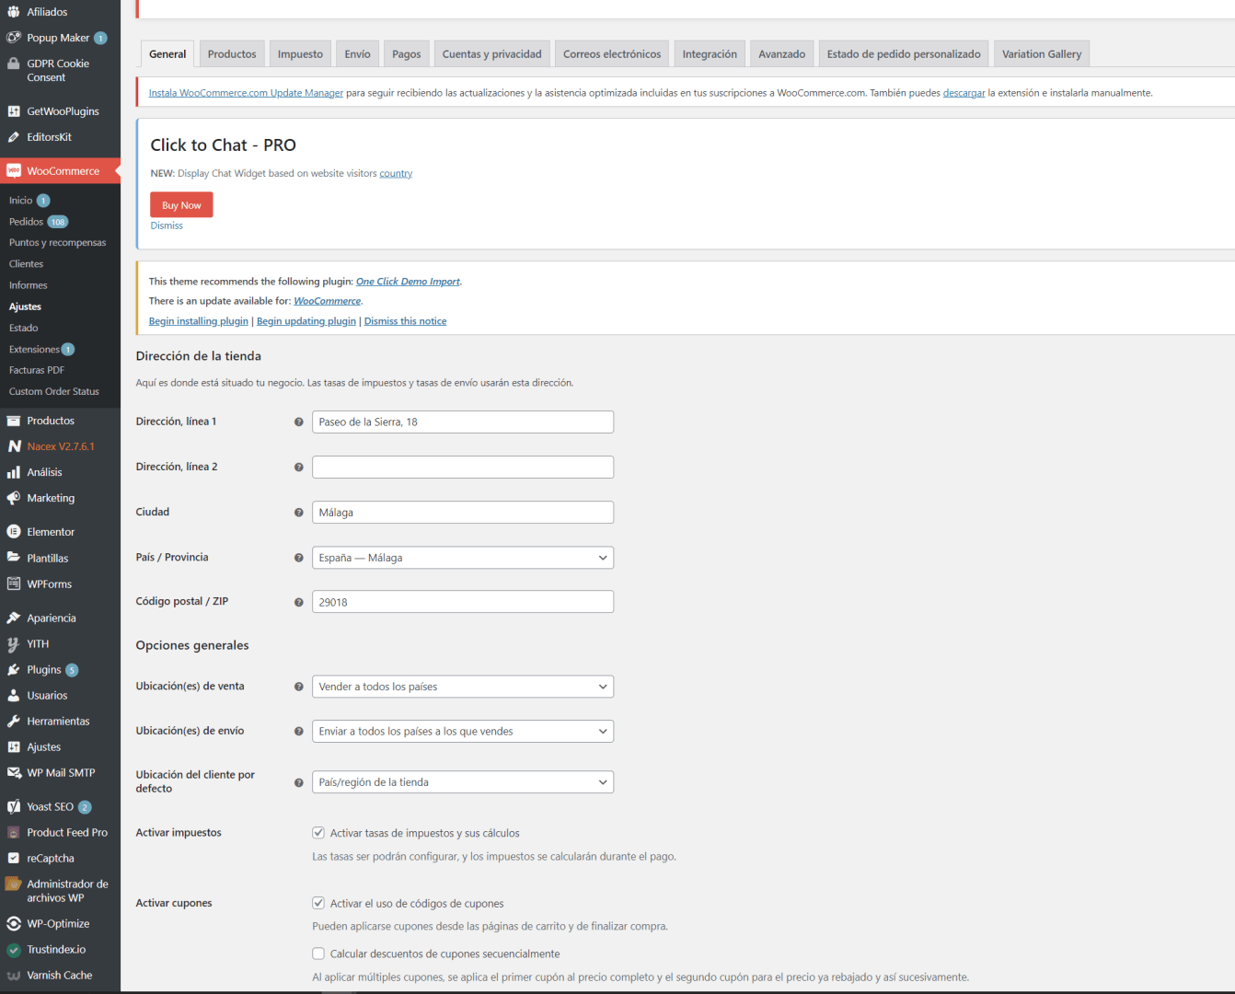The image size is (1235, 994).
Task: Open Ubicación del cliente por defecto dropdown
Action: 463,782
